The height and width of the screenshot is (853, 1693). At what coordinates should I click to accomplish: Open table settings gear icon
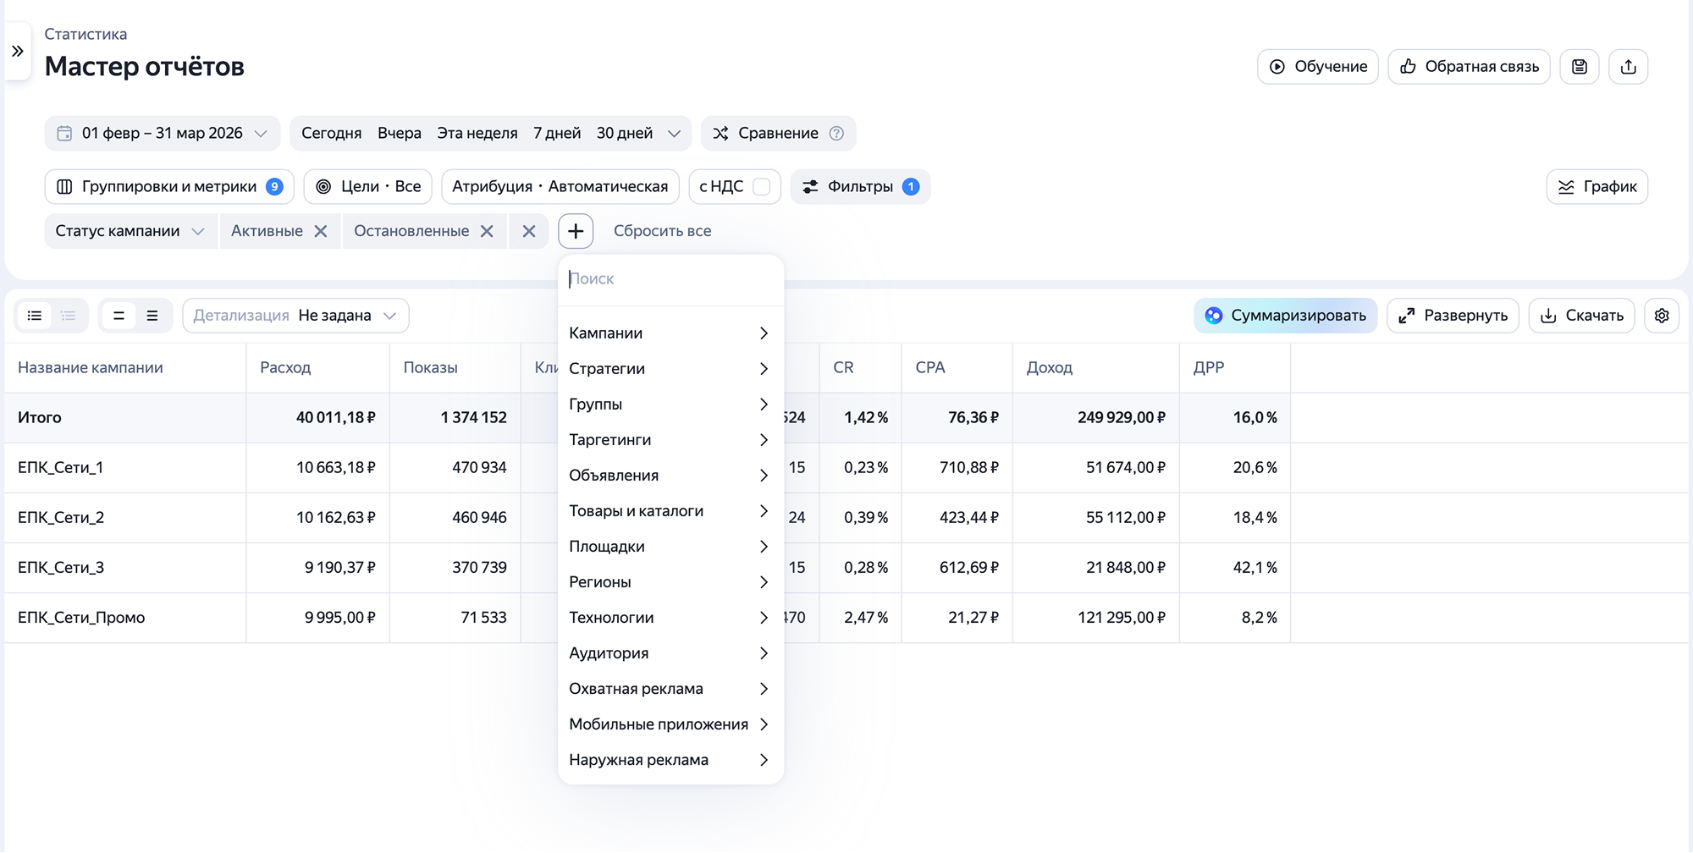click(1662, 316)
